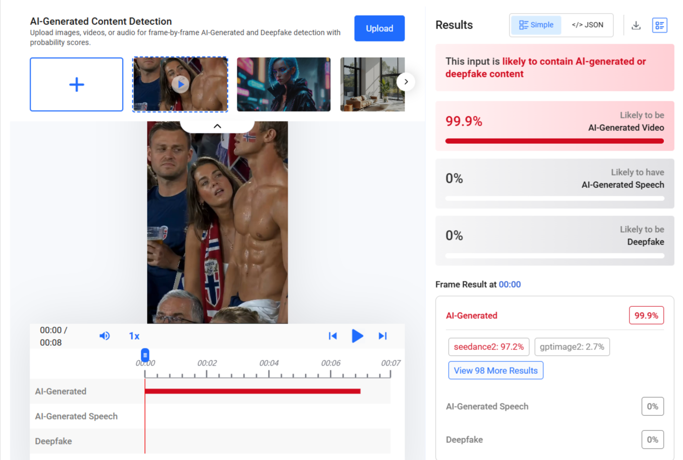Select the cyberpunk woman sample thumbnail
Viewport: 683px width, 460px height.
(284, 85)
